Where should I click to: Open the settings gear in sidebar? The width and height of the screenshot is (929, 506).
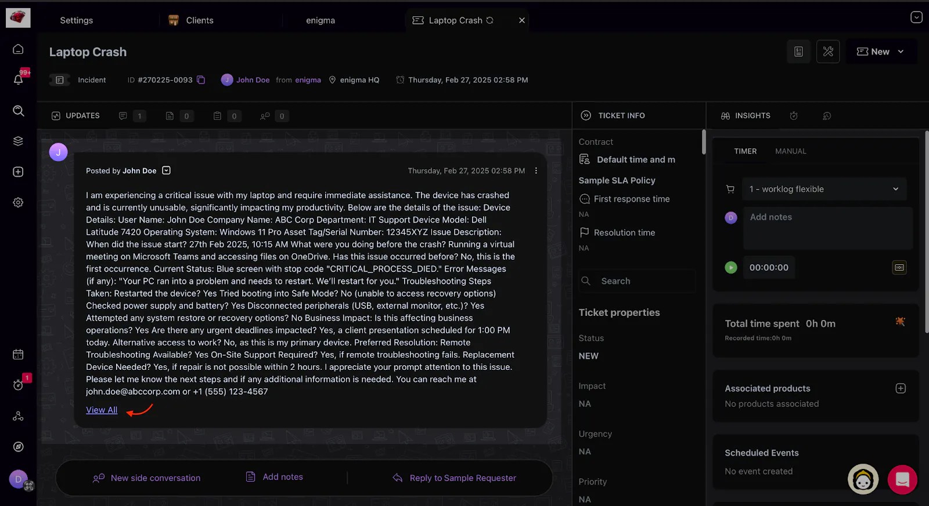pyautogui.click(x=18, y=202)
